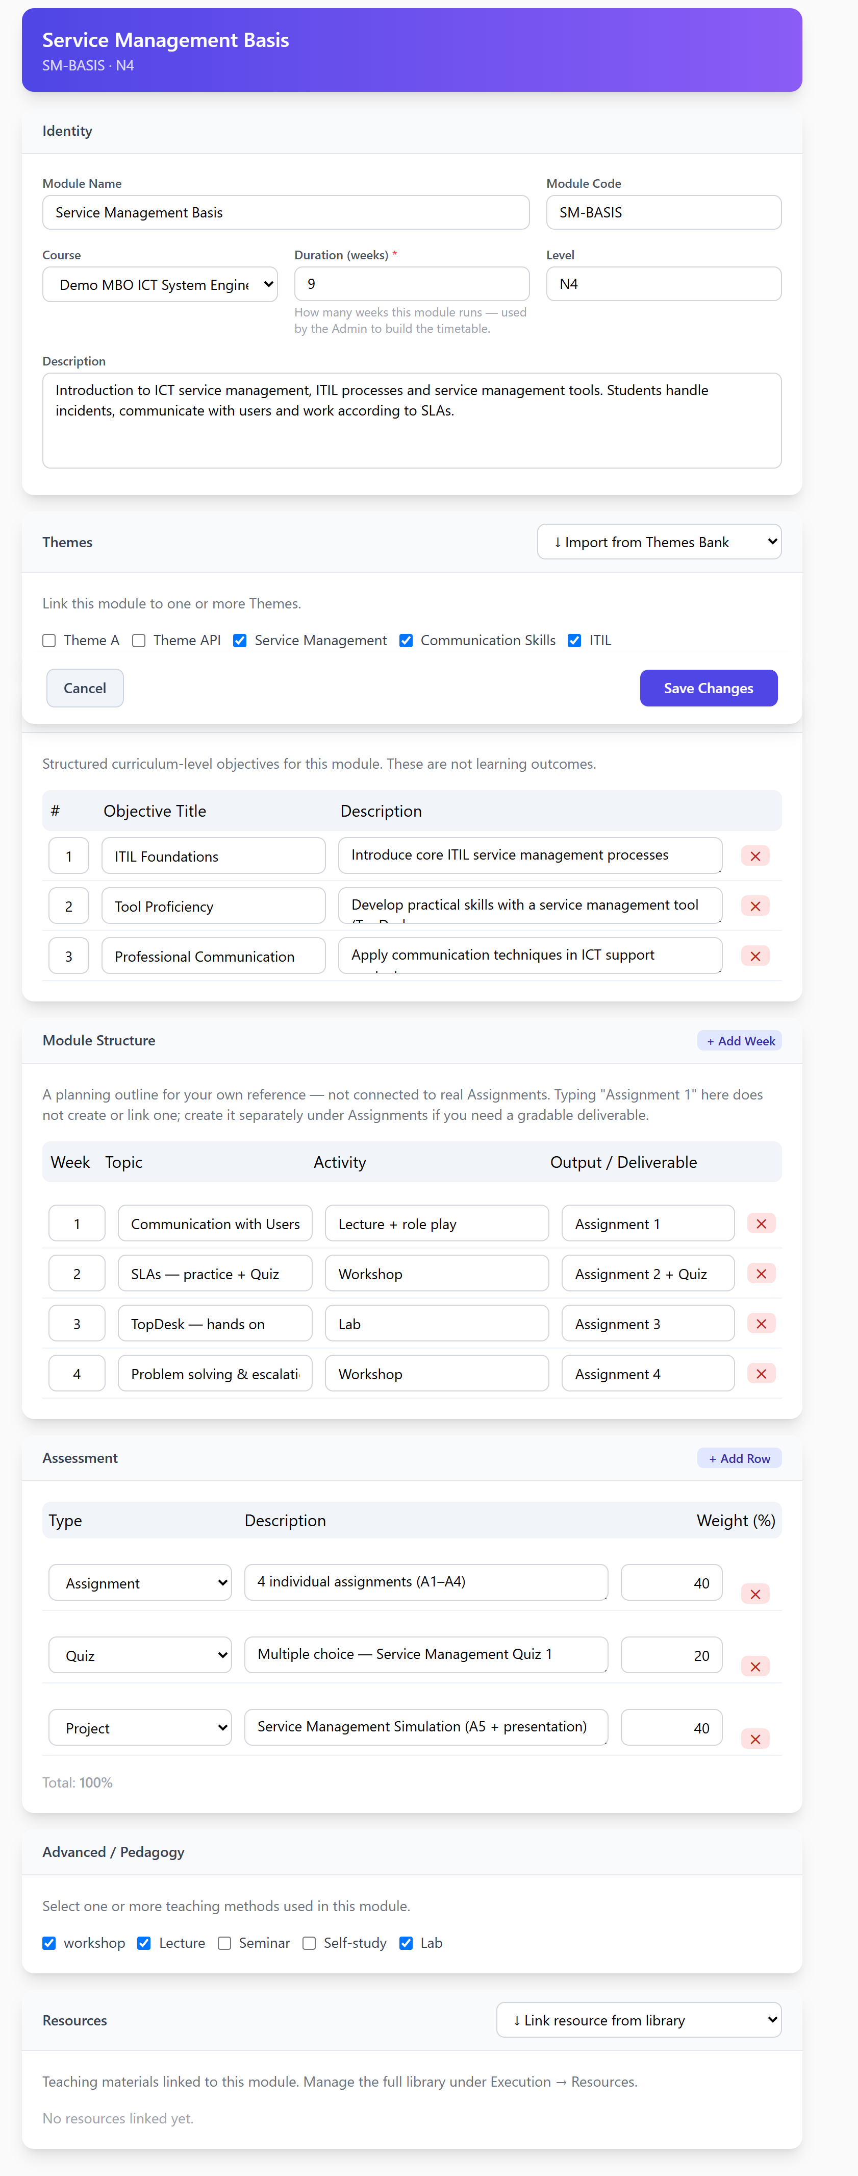Click the Save Changes button
Image resolution: width=858 pixels, height=2176 pixels.
[x=709, y=688]
